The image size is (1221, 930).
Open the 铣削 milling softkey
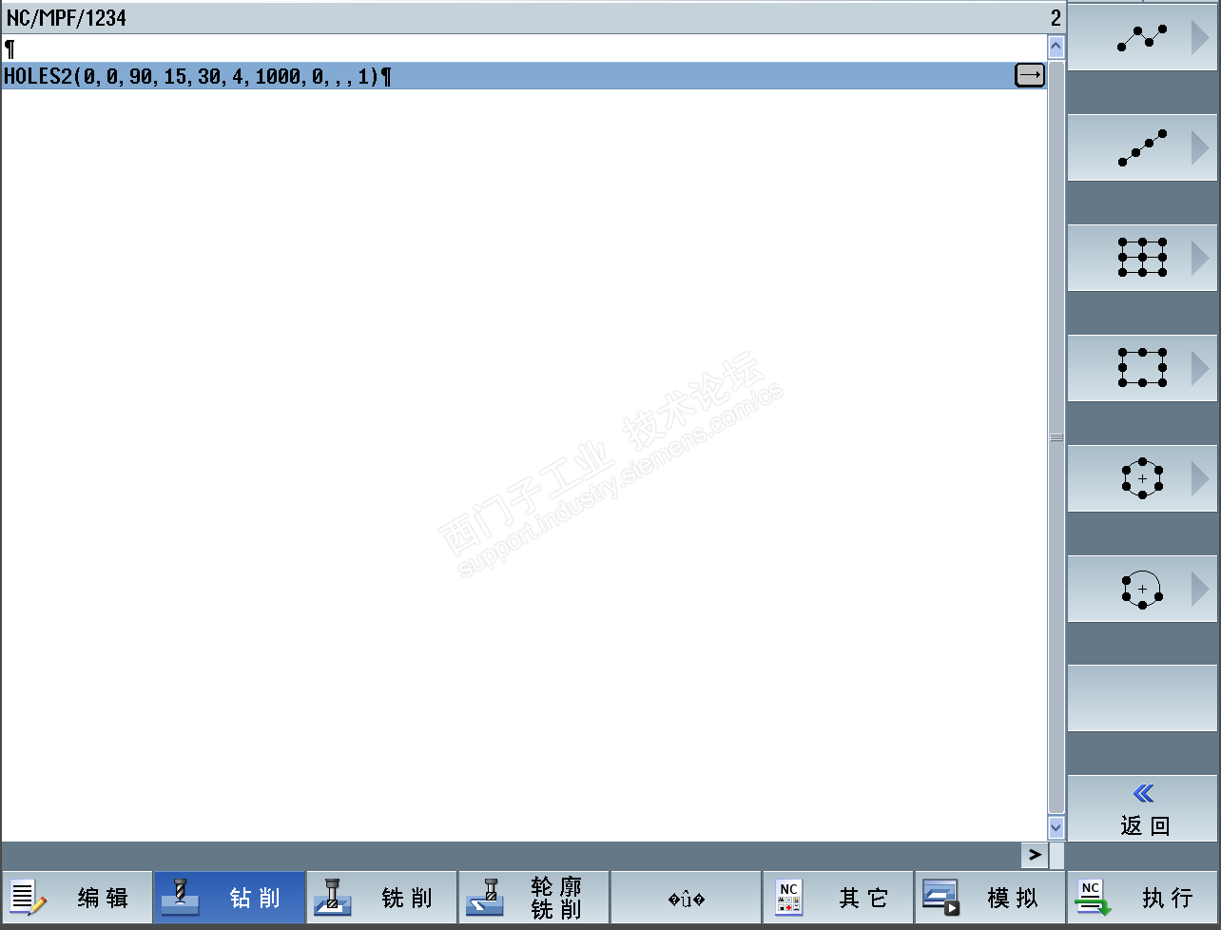coord(381,898)
